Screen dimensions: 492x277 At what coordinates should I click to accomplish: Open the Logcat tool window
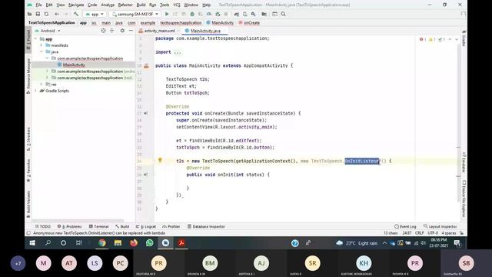(x=146, y=226)
